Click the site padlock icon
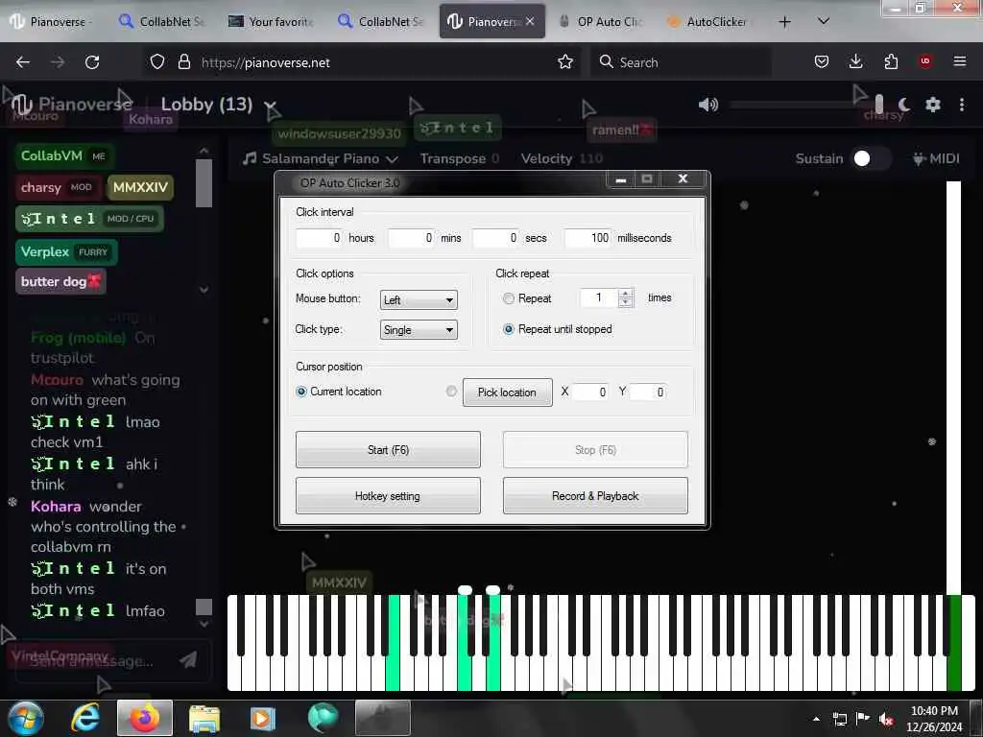 [183, 62]
